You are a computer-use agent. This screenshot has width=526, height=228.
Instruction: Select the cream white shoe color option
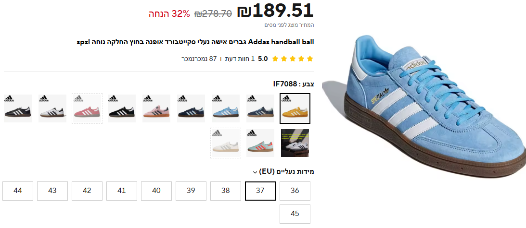click(226, 143)
